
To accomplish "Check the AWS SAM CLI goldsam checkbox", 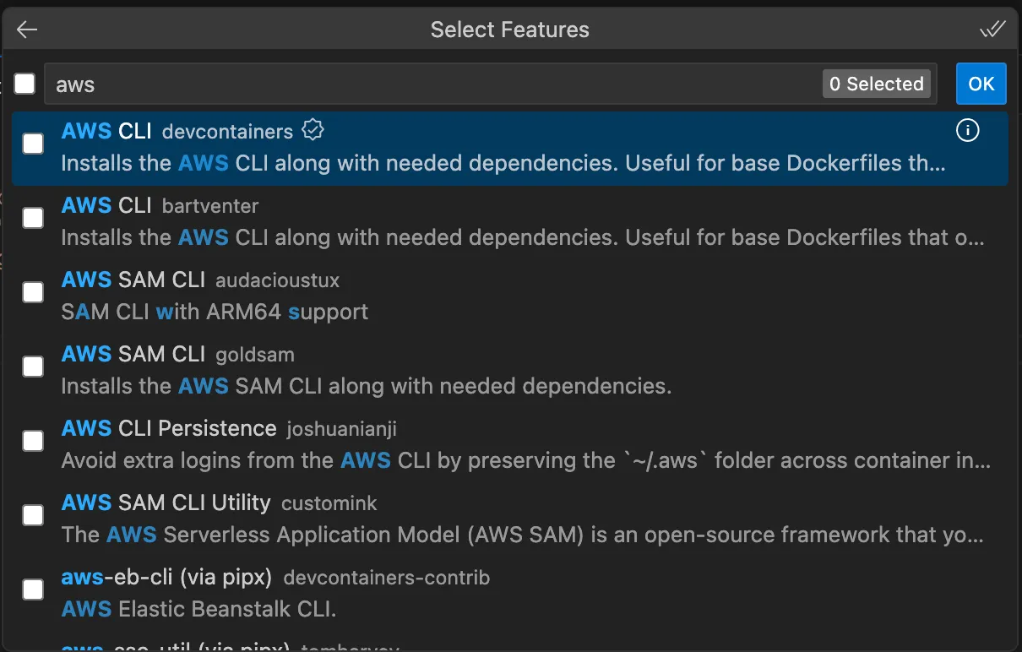I will pyautogui.click(x=32, y=367).
